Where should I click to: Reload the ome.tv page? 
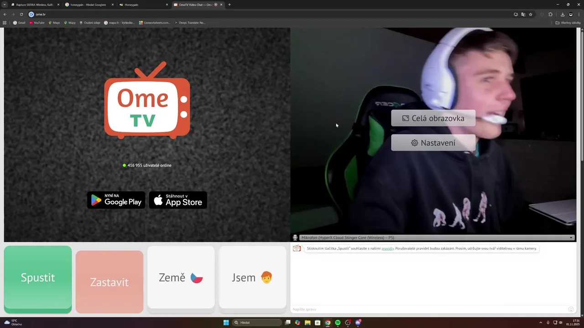click(21, 14)
